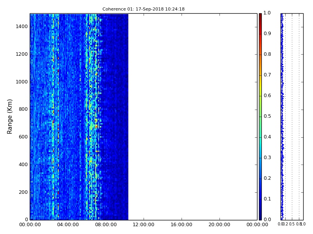Click the 04:00:00 time tick label
The width and height of the screenshot is (313, 234).
coord(68,225)
